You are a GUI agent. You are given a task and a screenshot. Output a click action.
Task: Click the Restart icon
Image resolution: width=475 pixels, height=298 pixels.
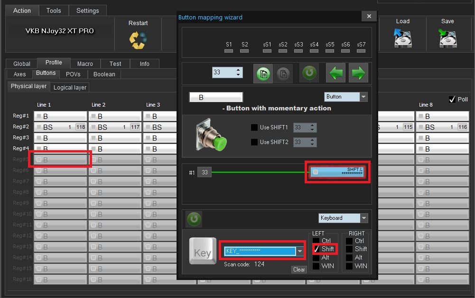pos(138,39)
